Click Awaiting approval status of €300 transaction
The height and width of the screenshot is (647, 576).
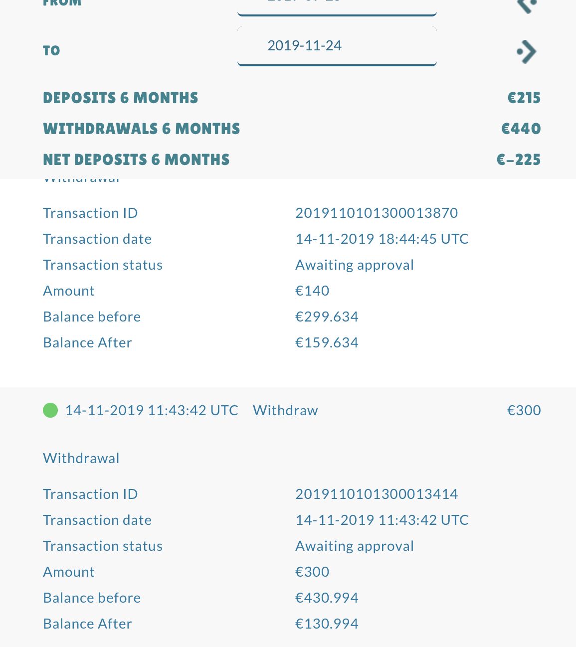[355, 546]
